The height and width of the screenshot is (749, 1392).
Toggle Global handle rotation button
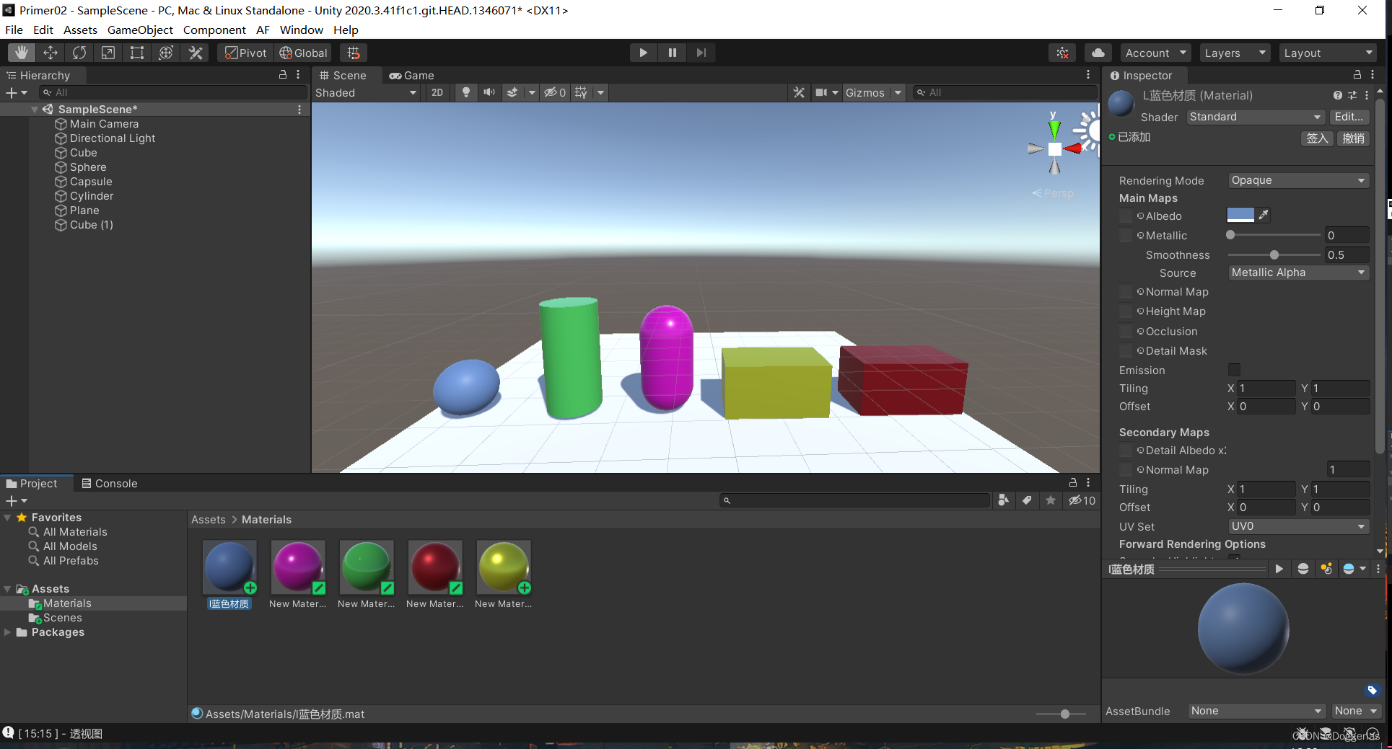(303, 53)
